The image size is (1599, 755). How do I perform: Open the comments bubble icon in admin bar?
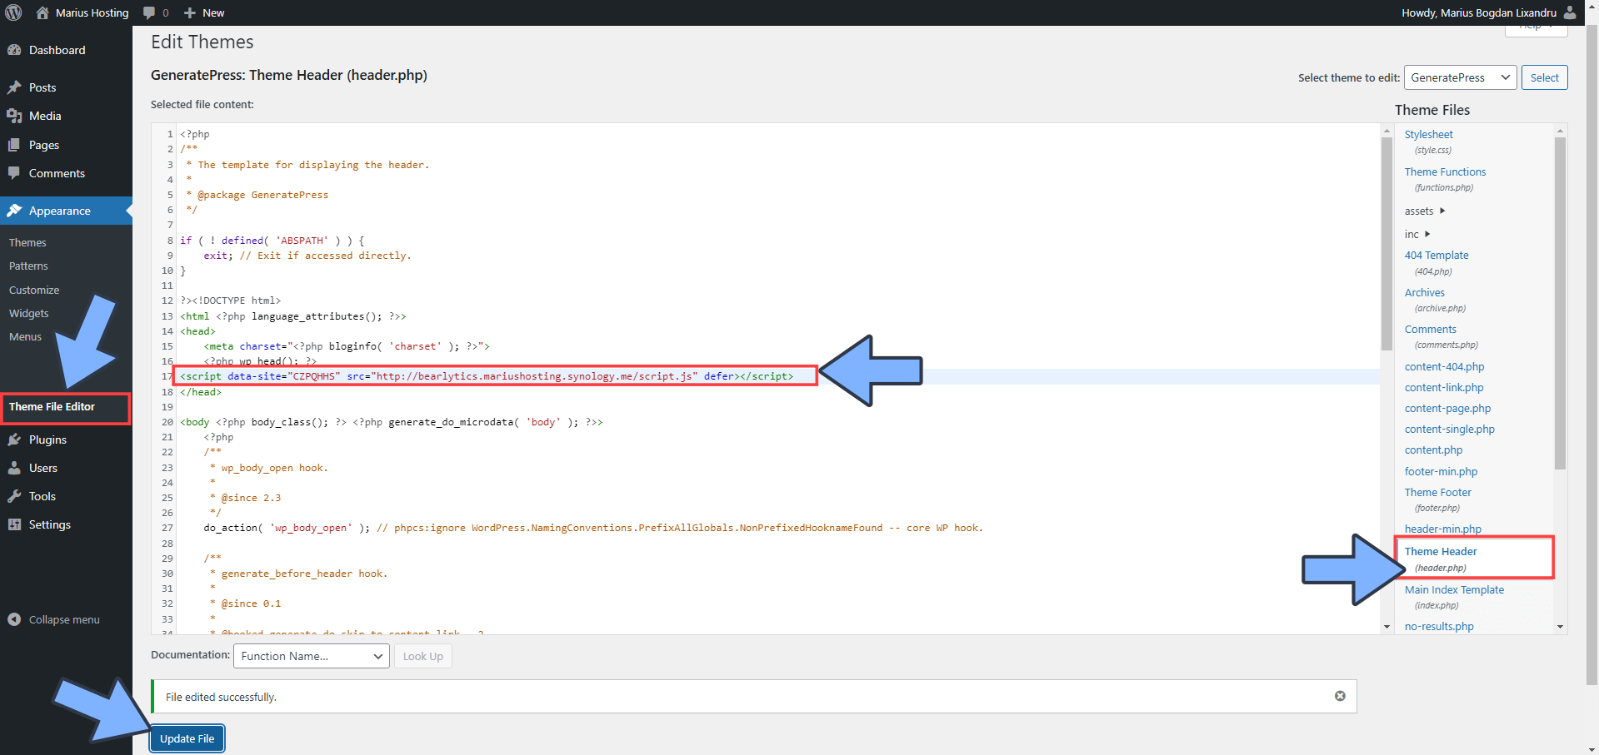pos(149,12)
